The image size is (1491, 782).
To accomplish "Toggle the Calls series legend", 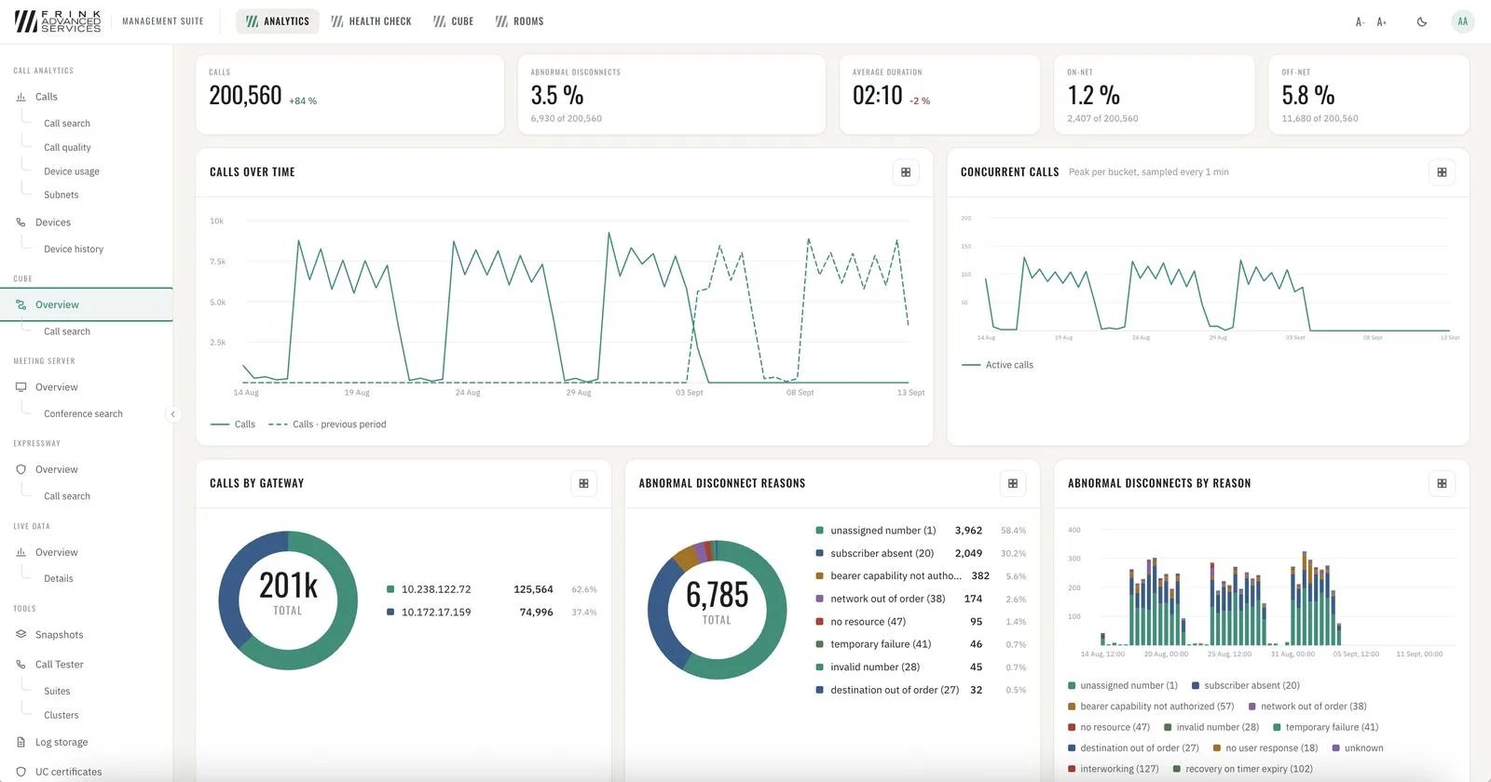I will tap(233, 425).
